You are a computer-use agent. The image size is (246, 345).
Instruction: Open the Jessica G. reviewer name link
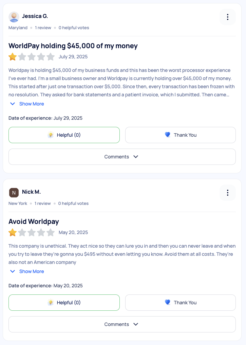(35, 16)
